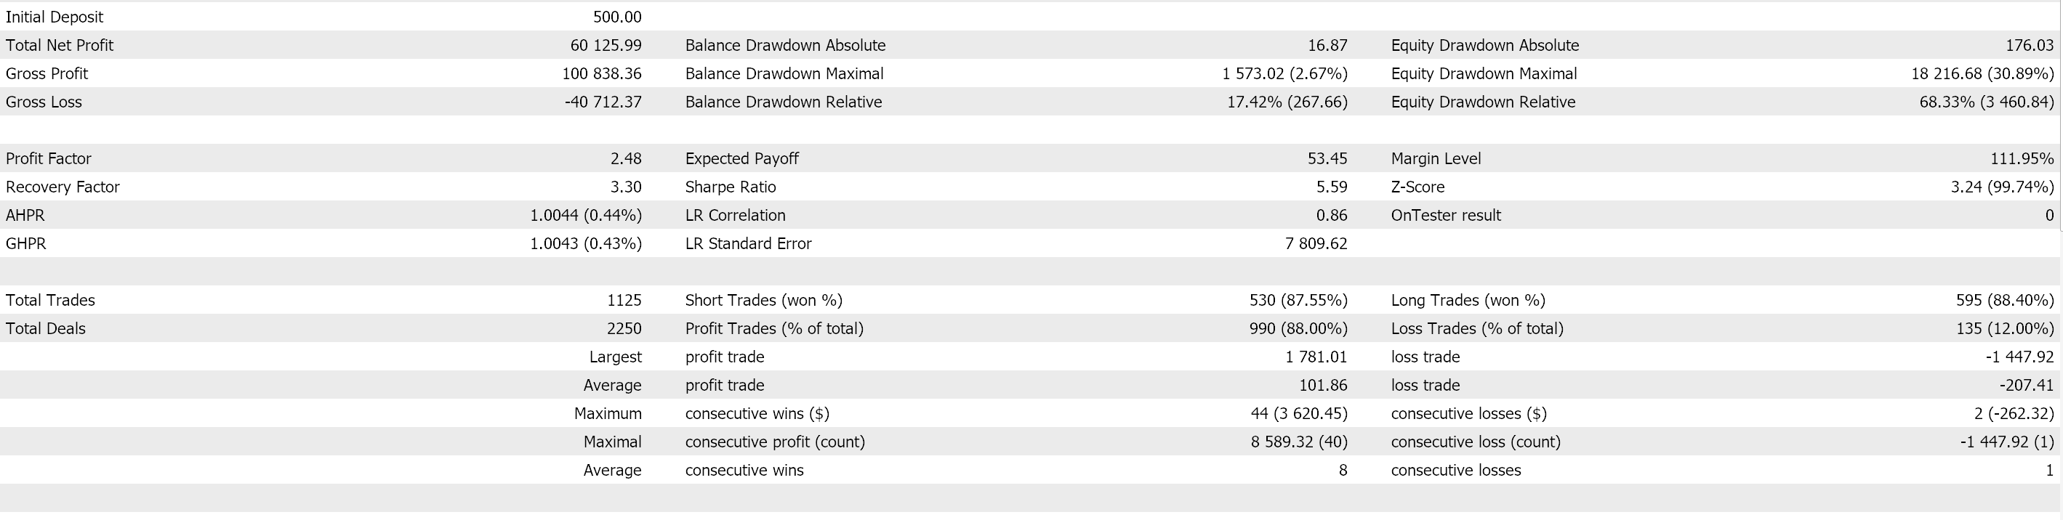2063x520 pixels.
Task: Click the Expected Payoff value 53.45
Action: tap(1328, 158)
